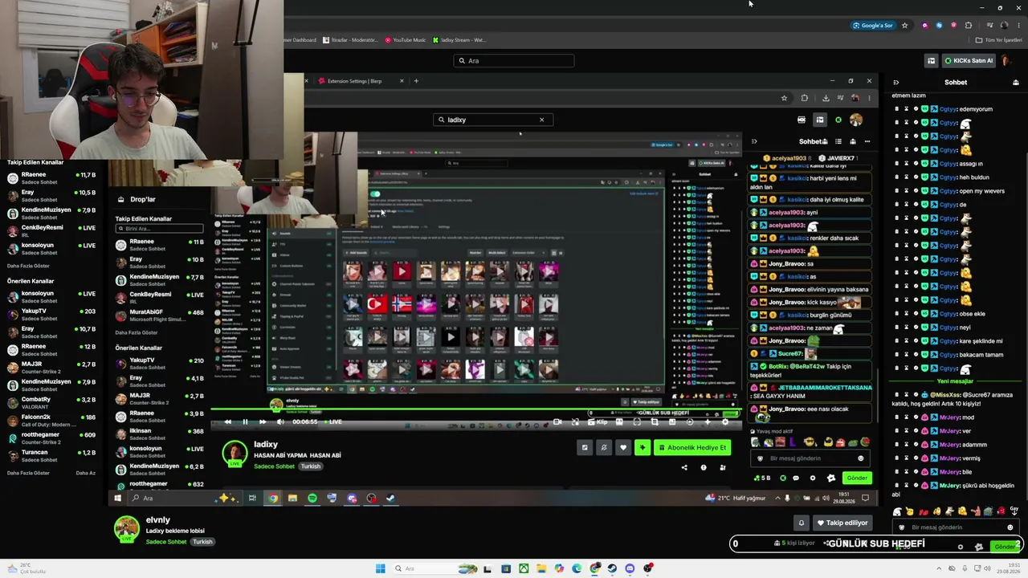Focus the message box in ladixy's chat
The height and width of the screenshot is (578, 1028).
[812, 458]
